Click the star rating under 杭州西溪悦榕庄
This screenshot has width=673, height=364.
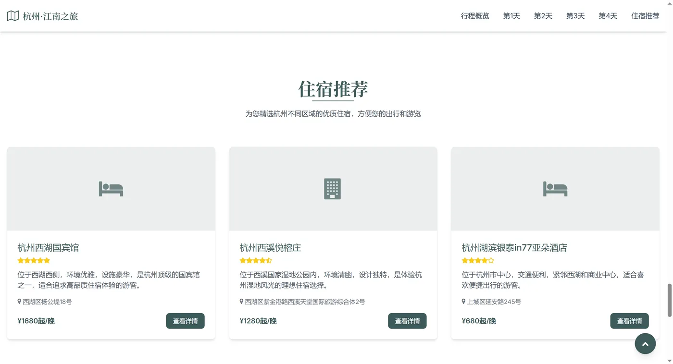click(256, 260)
